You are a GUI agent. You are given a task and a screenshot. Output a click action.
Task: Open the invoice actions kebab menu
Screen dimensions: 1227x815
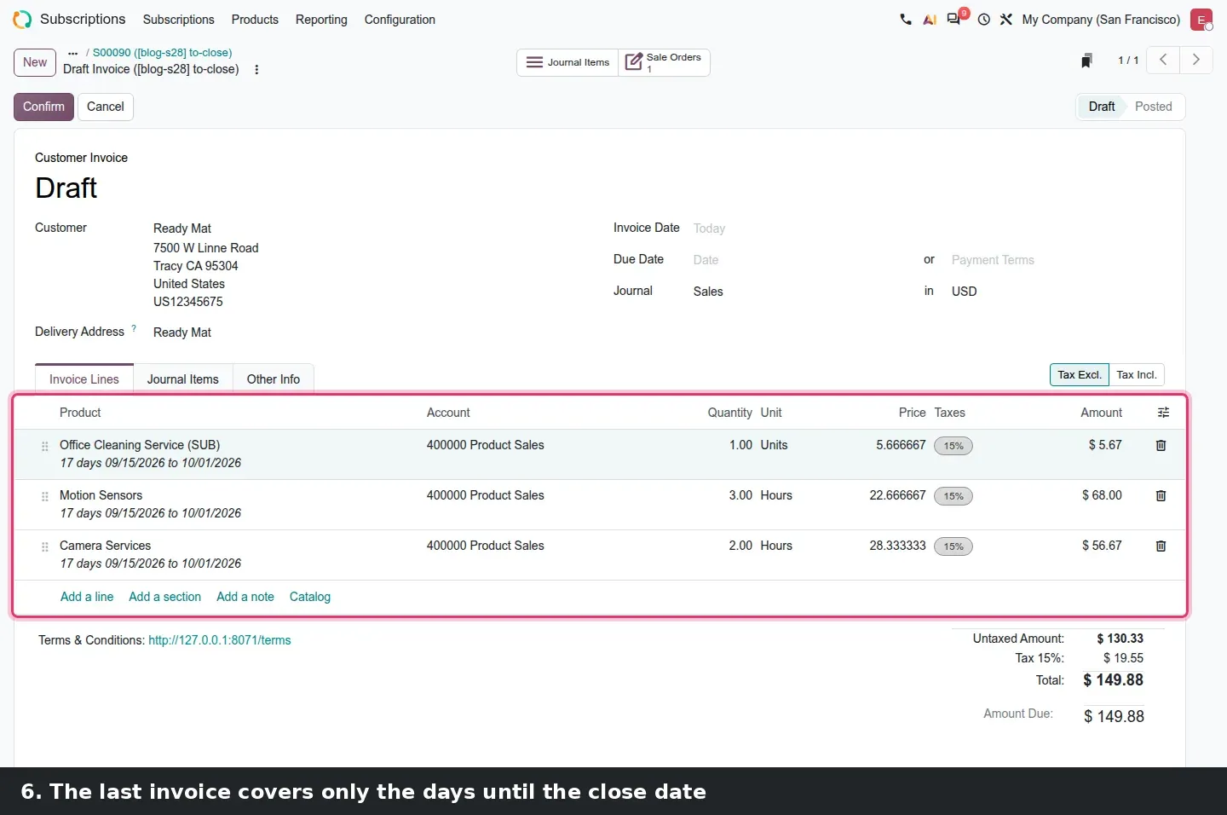click(x=256, y=70)
